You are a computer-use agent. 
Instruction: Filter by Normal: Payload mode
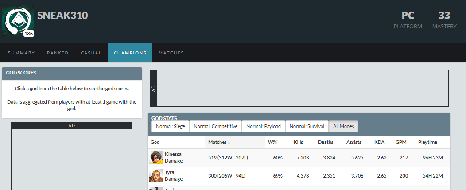point(264,126)
